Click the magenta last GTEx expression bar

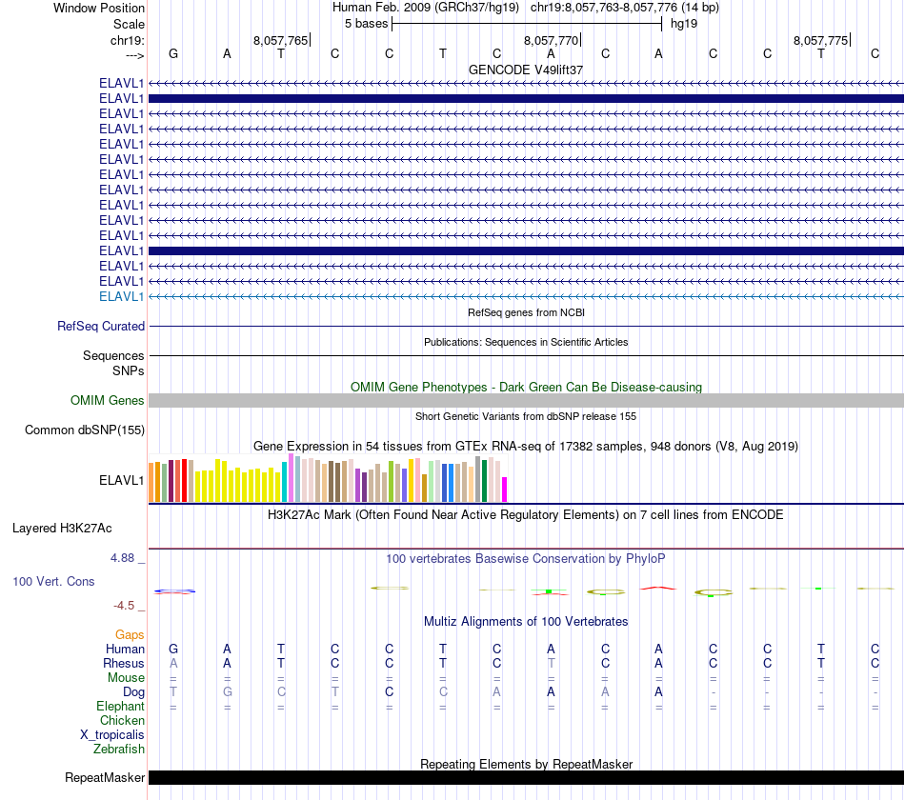point(505,490)
